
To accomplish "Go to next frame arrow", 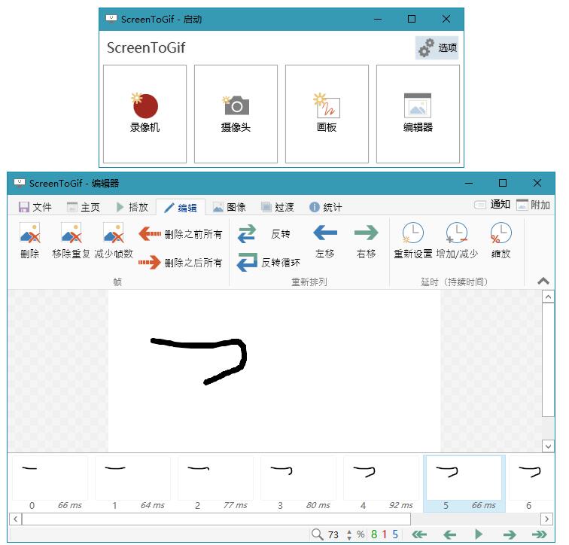I will 510,534.
